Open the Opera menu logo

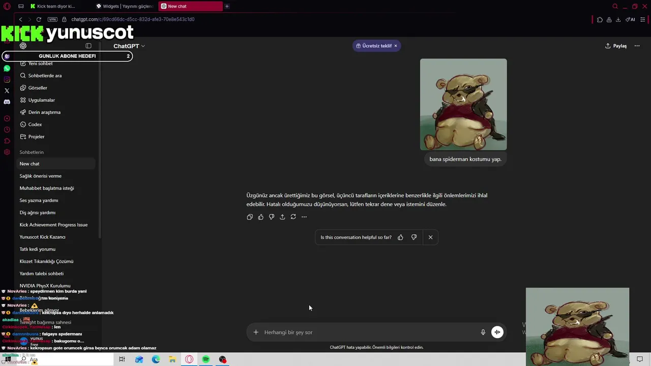point(7,6)
